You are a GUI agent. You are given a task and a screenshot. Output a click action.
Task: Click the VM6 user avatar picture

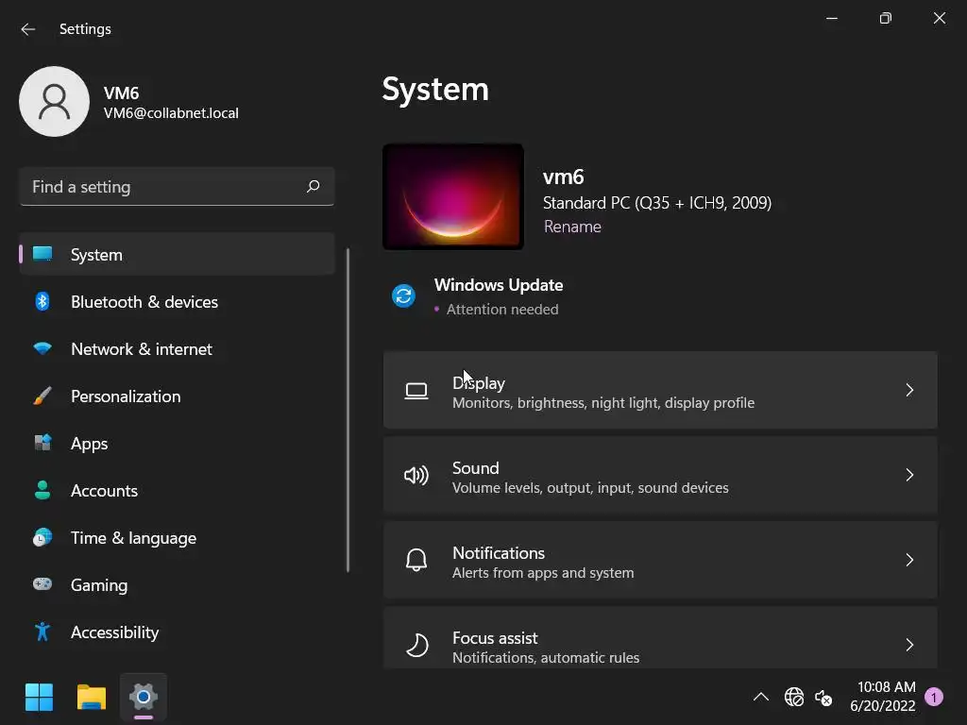[x=54, y=101]
